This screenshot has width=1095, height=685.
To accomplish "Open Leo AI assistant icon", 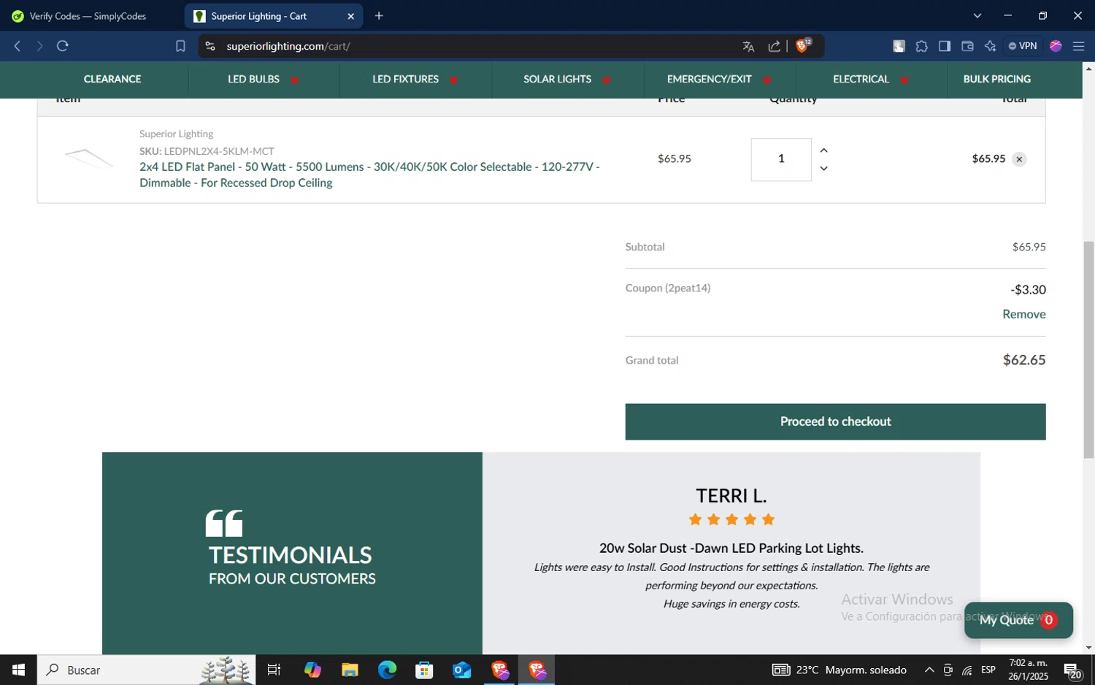I will click(990, 46).
